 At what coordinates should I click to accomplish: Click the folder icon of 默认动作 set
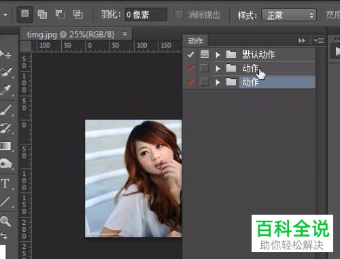pyautogui.click(x=231, y=55)
